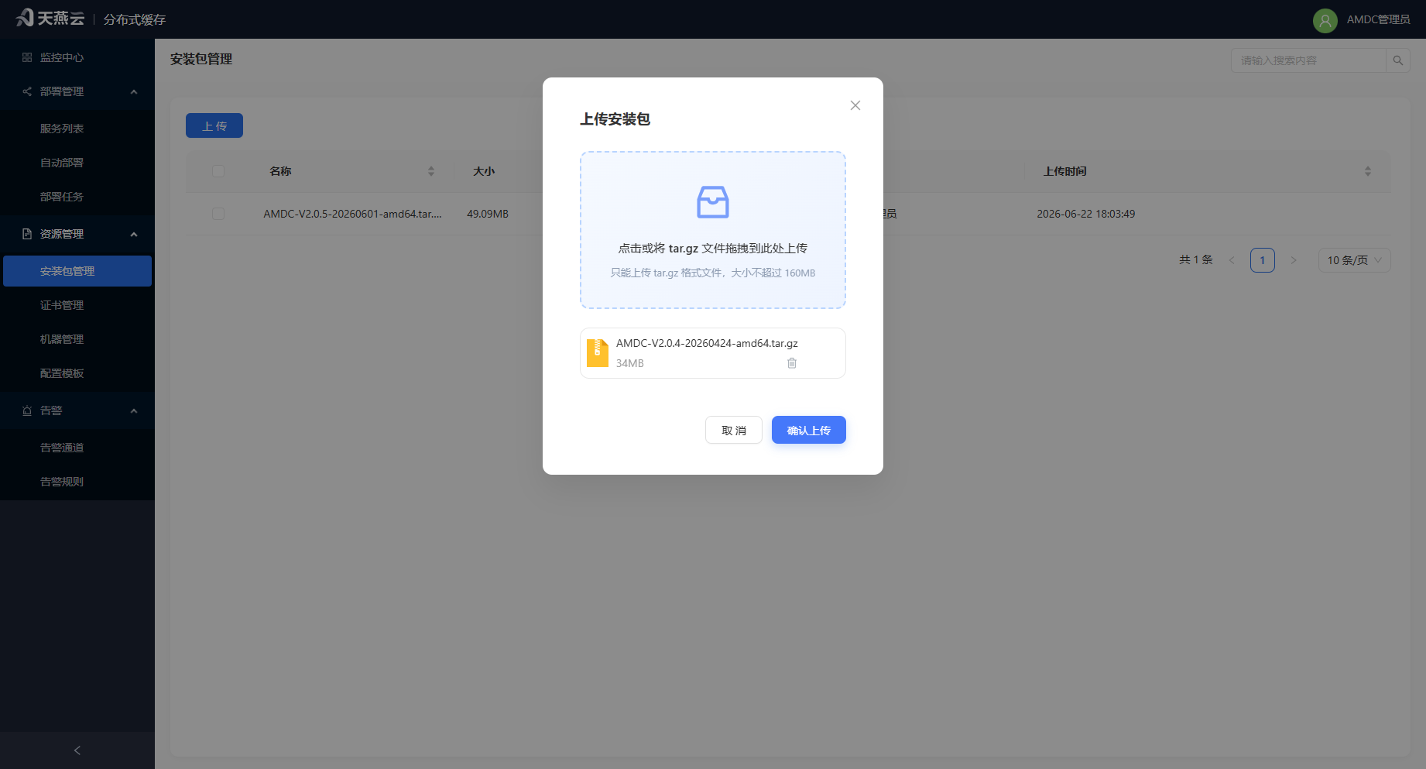This screenshot has height=769, width=1426.
Task: Collapse the 资源管理 menu group
Action: tap(134, 234)
